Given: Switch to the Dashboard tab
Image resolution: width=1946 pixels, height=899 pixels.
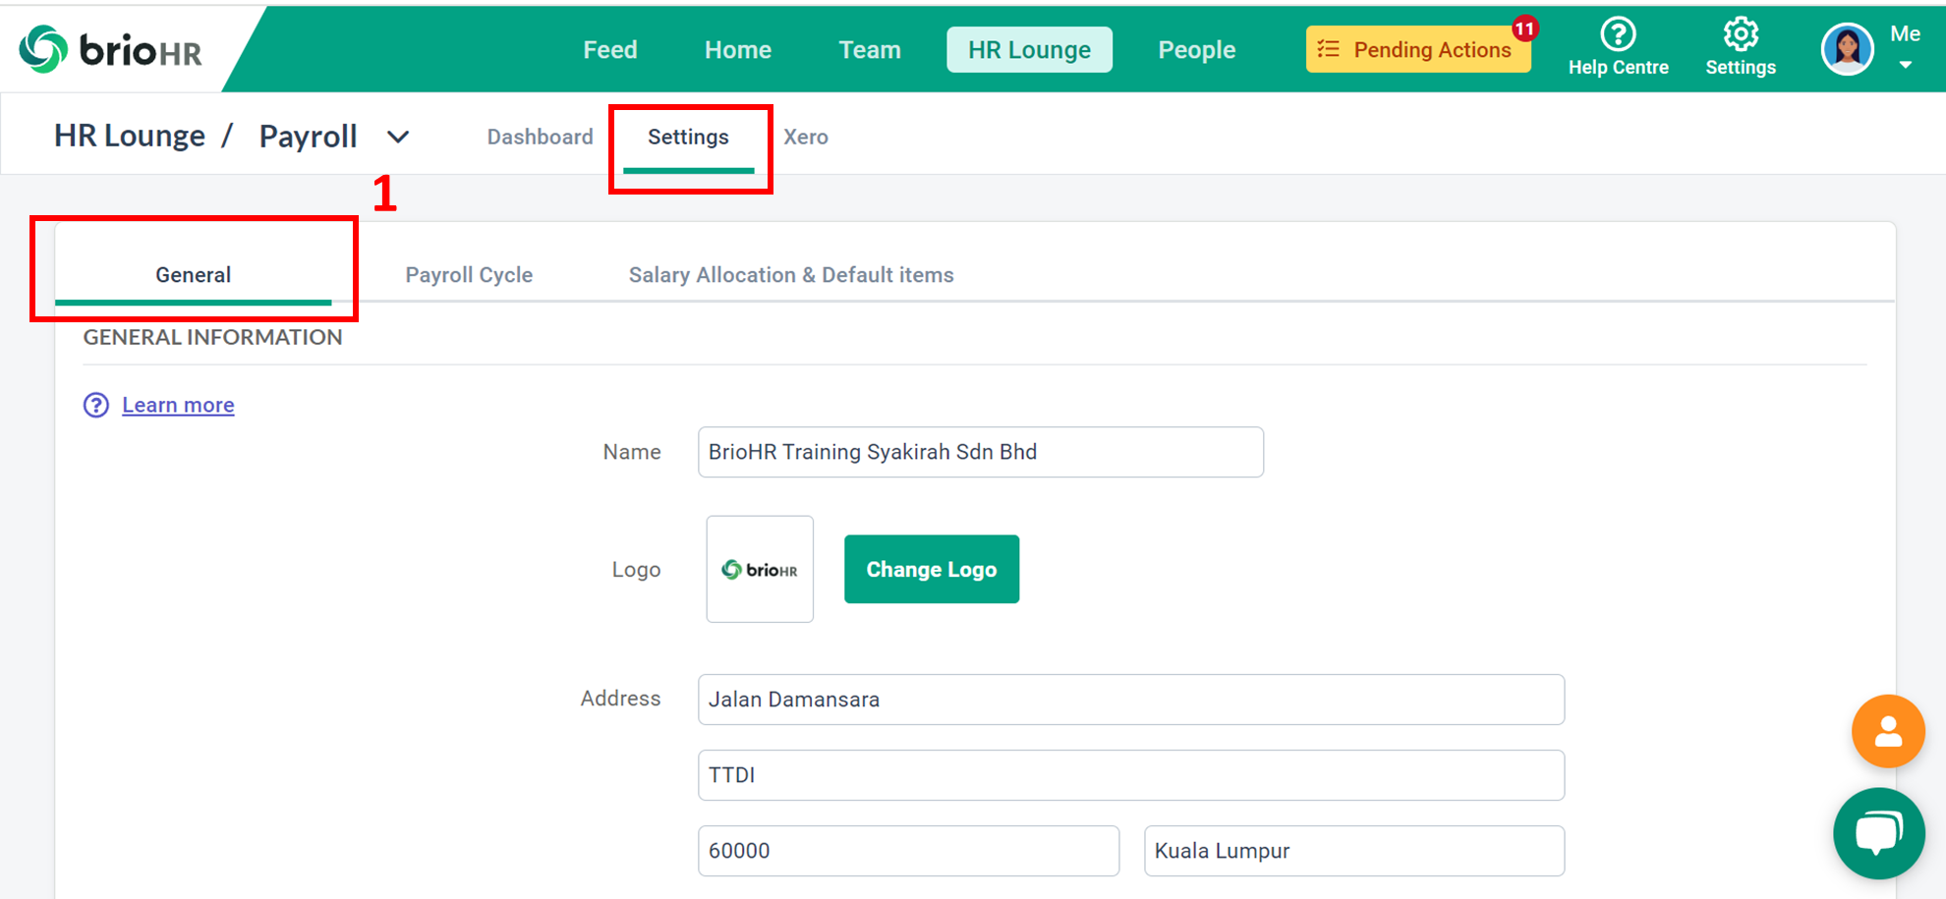Looking at the screenshot, I should click(540, 137).
